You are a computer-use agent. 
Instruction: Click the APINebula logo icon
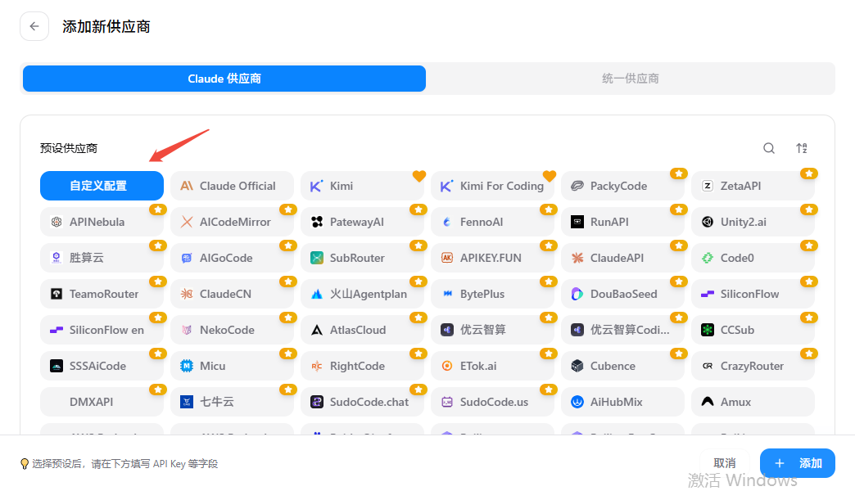57,222
